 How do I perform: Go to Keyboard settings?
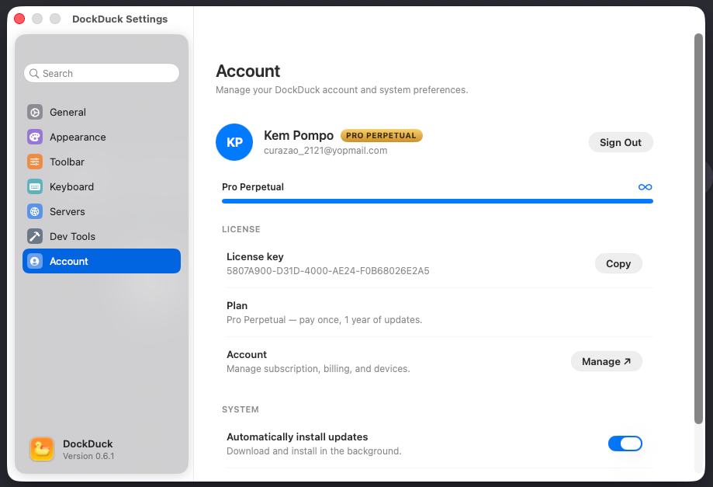point(102,186)
